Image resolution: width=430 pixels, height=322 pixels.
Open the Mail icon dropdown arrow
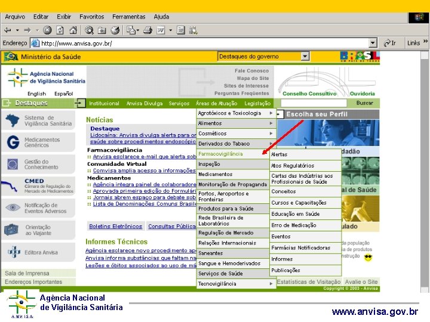tap(138, 30)
